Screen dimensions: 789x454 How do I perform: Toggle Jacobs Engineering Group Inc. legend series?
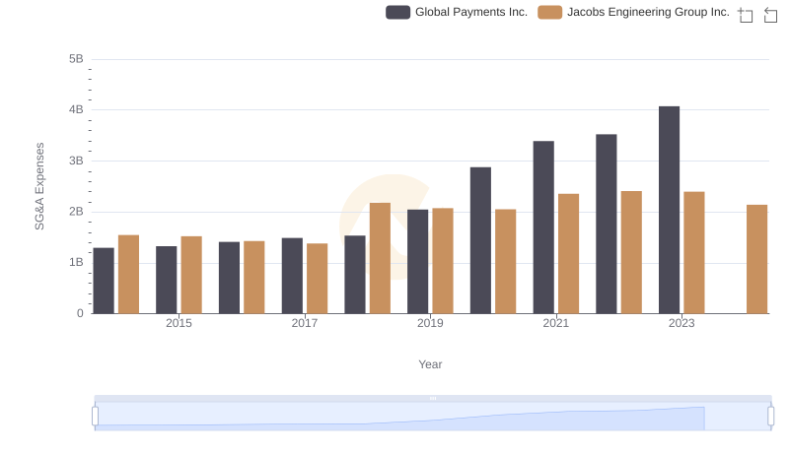[633, 12]
